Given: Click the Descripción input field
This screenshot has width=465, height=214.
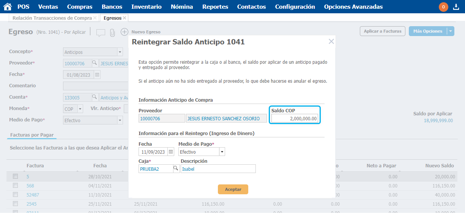Looking at the screenshot, I should pyautogui.click(x=218, y=169).
